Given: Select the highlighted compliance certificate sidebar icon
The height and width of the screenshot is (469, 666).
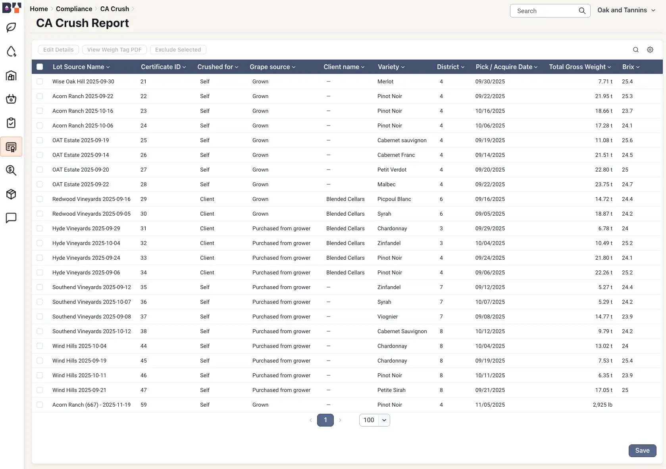Looking at the screenshot, I should coord(11,147).
